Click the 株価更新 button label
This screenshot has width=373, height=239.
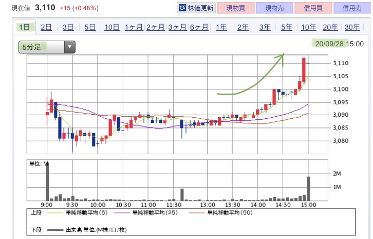[200, 8]
